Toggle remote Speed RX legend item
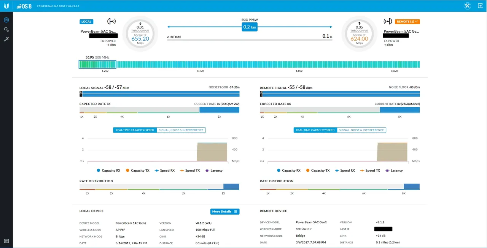This screenshot has width=487, height=248. pyautogui.click(x=345, y=171)
